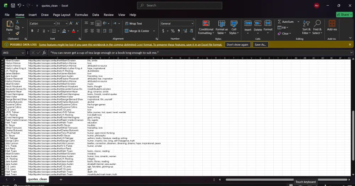The height and width of the screenshot is (186, 355).
Task: Click the Orientation angled text icon
Action: (x=105, y=23)
